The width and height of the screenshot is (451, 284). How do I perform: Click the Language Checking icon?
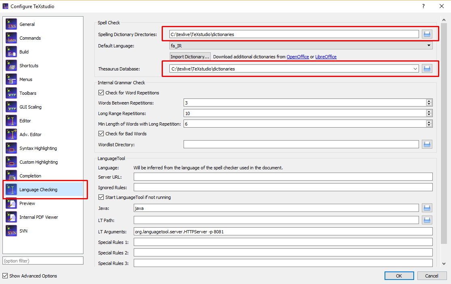point(11,190)
